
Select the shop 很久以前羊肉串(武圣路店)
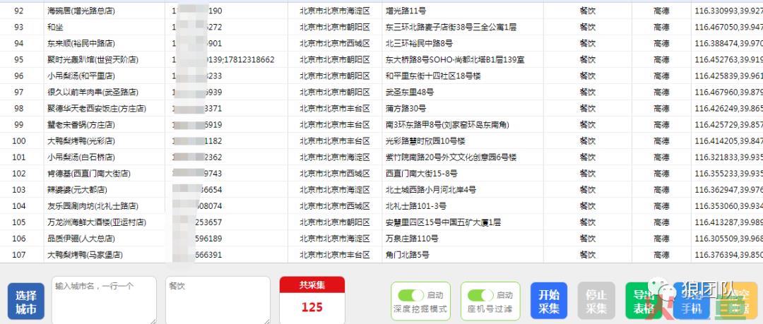click(93, 92)
